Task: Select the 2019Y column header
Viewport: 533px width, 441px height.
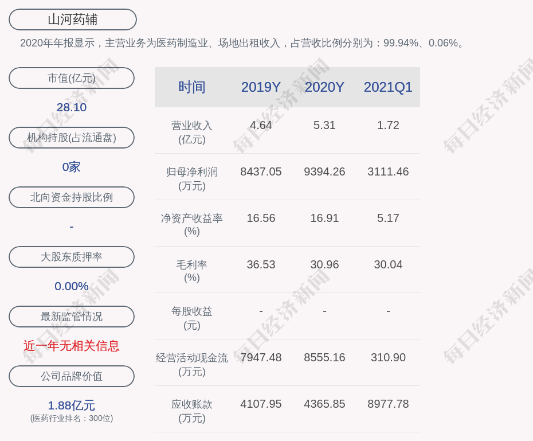Action: [x=261, y=87]
